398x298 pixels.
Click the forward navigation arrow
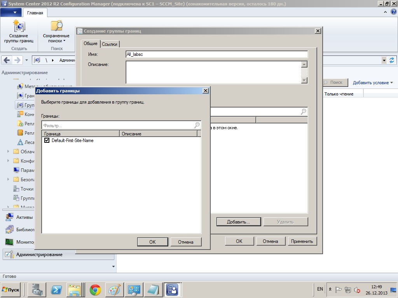(17, 60)
